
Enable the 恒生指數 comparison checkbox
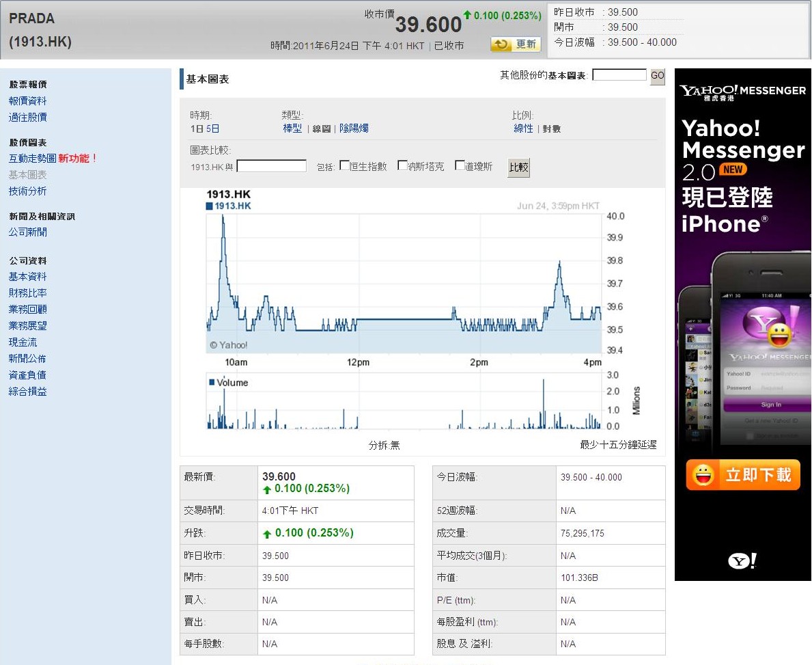pyautogui.click(x=344, y=165)
